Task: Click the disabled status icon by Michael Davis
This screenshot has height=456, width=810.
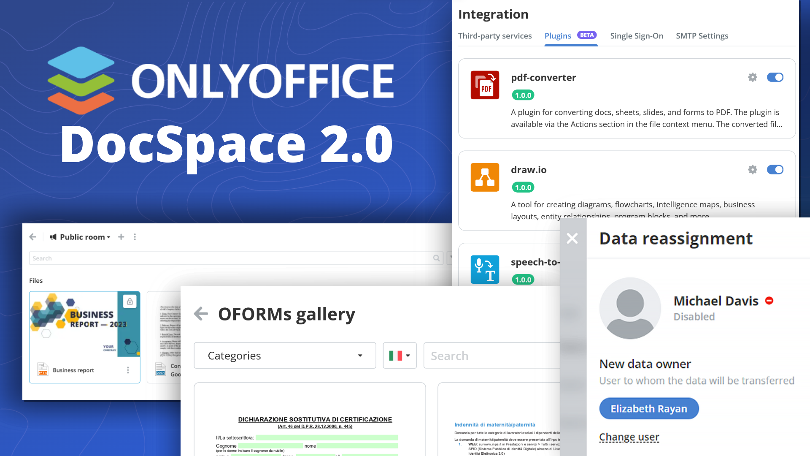Action: coord(769,301)
